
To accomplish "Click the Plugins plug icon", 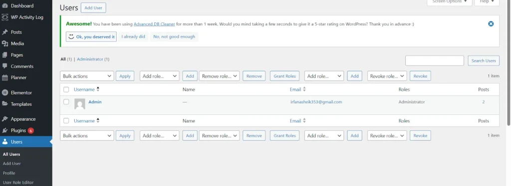I will pos(4,130).
